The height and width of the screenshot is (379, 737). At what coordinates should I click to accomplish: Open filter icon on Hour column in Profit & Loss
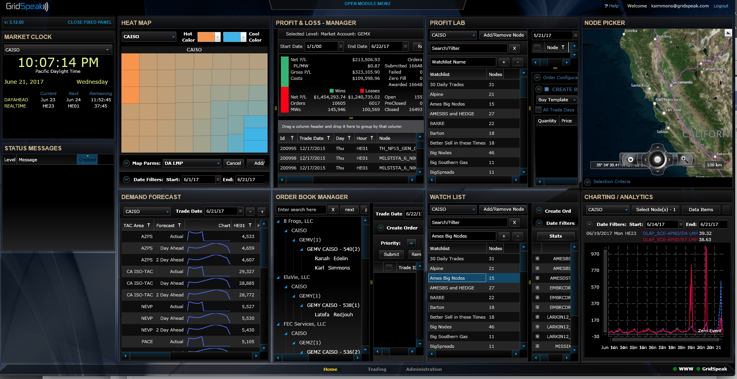tap(372, 138)
